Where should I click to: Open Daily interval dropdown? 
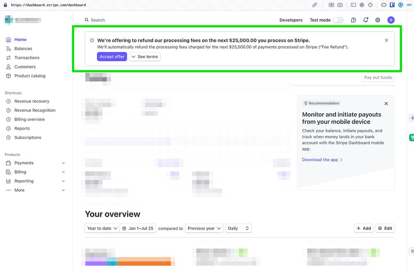point(238,228)
